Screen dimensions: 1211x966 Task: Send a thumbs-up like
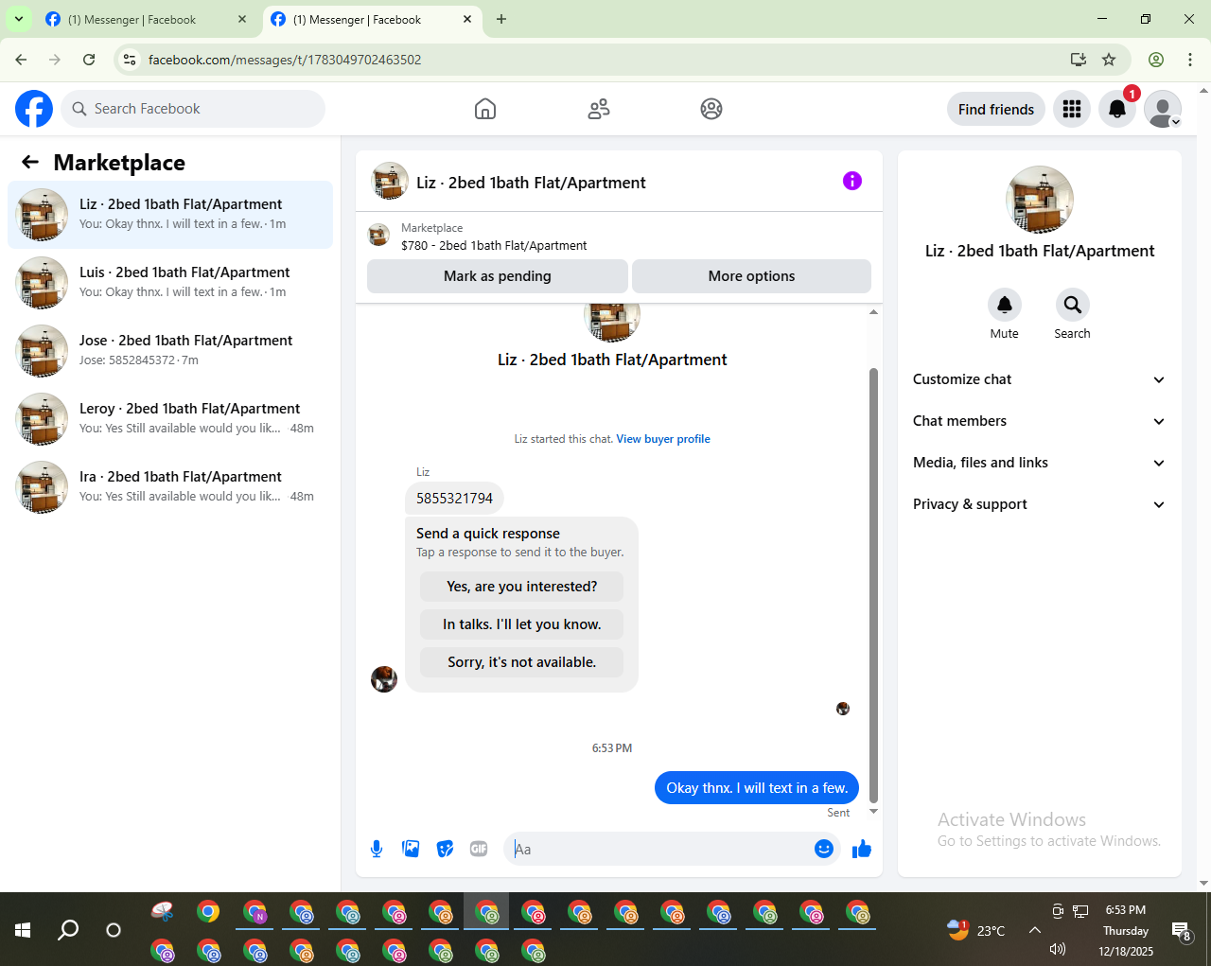(861, 849)
